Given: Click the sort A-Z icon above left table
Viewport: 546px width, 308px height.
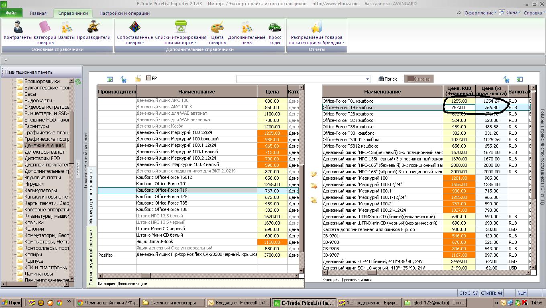Looking at the screenshot, I should (x=124, y=79).
